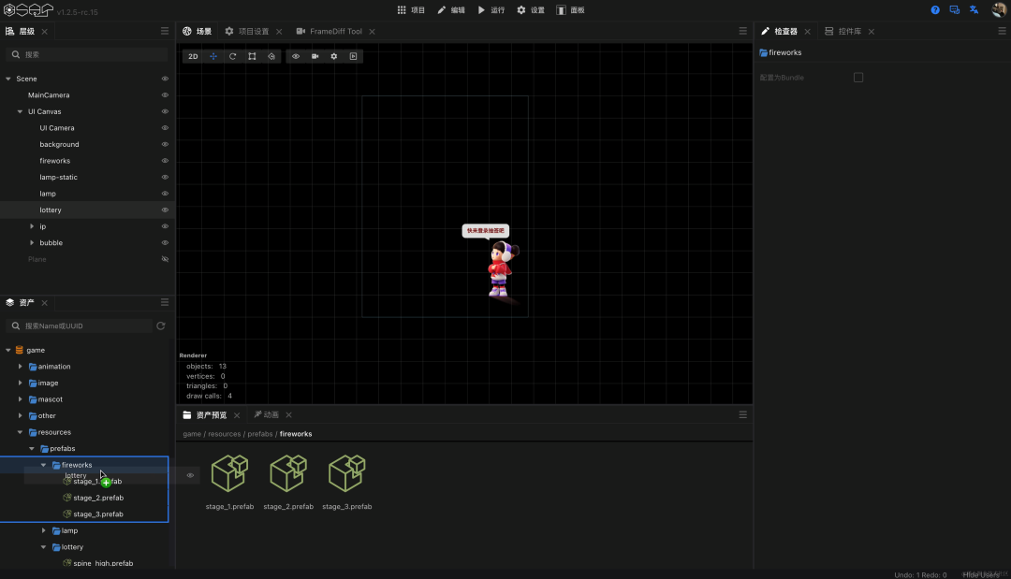Viewport: 1011px width, 579px height.
Task: Click the preview play-frame icon in scene toolbar
Action: click(x=353, y=57)
